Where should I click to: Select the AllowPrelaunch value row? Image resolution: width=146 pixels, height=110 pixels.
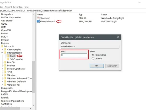coord(48,21)
